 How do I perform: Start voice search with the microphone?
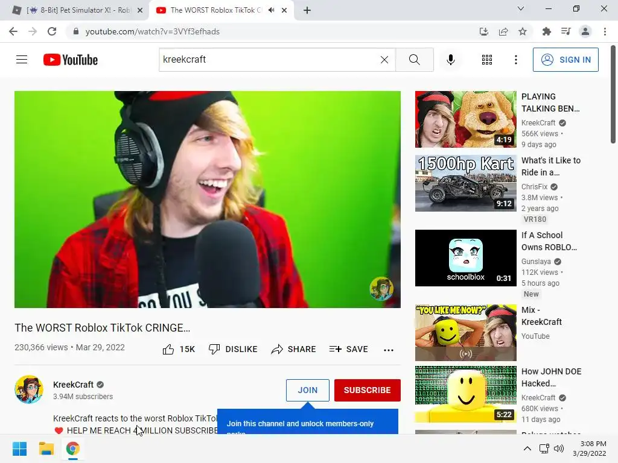point(451,60)
